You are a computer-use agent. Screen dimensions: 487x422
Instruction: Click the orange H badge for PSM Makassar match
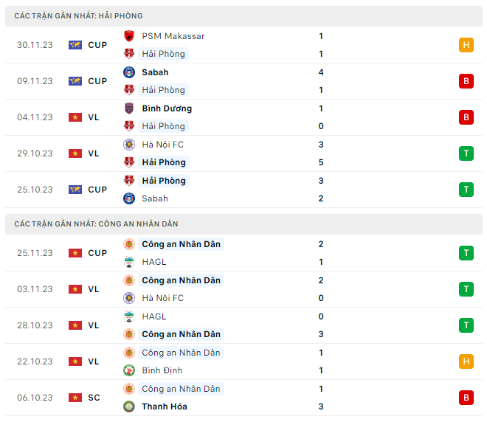[x=466, y=45]
